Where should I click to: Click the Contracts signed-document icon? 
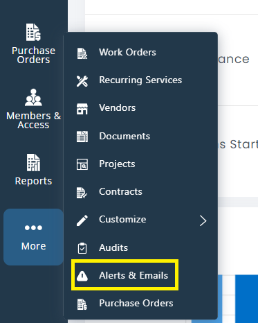pyautogui.click(x=82, y=193)
